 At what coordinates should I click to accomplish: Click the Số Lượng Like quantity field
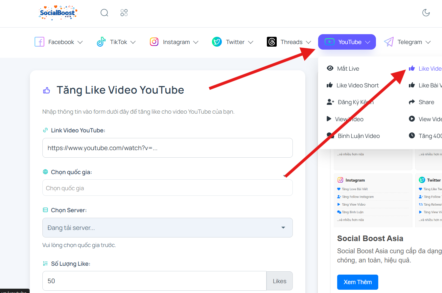click(x=154, y=281)
